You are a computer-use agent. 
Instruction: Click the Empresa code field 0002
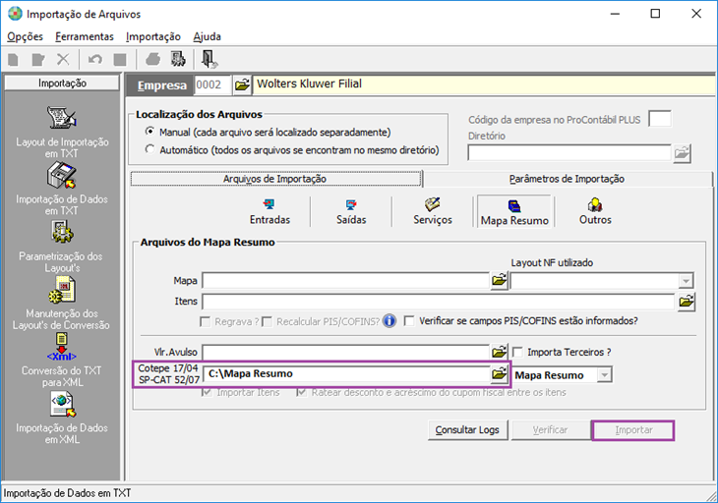click(x=212, y=85)
